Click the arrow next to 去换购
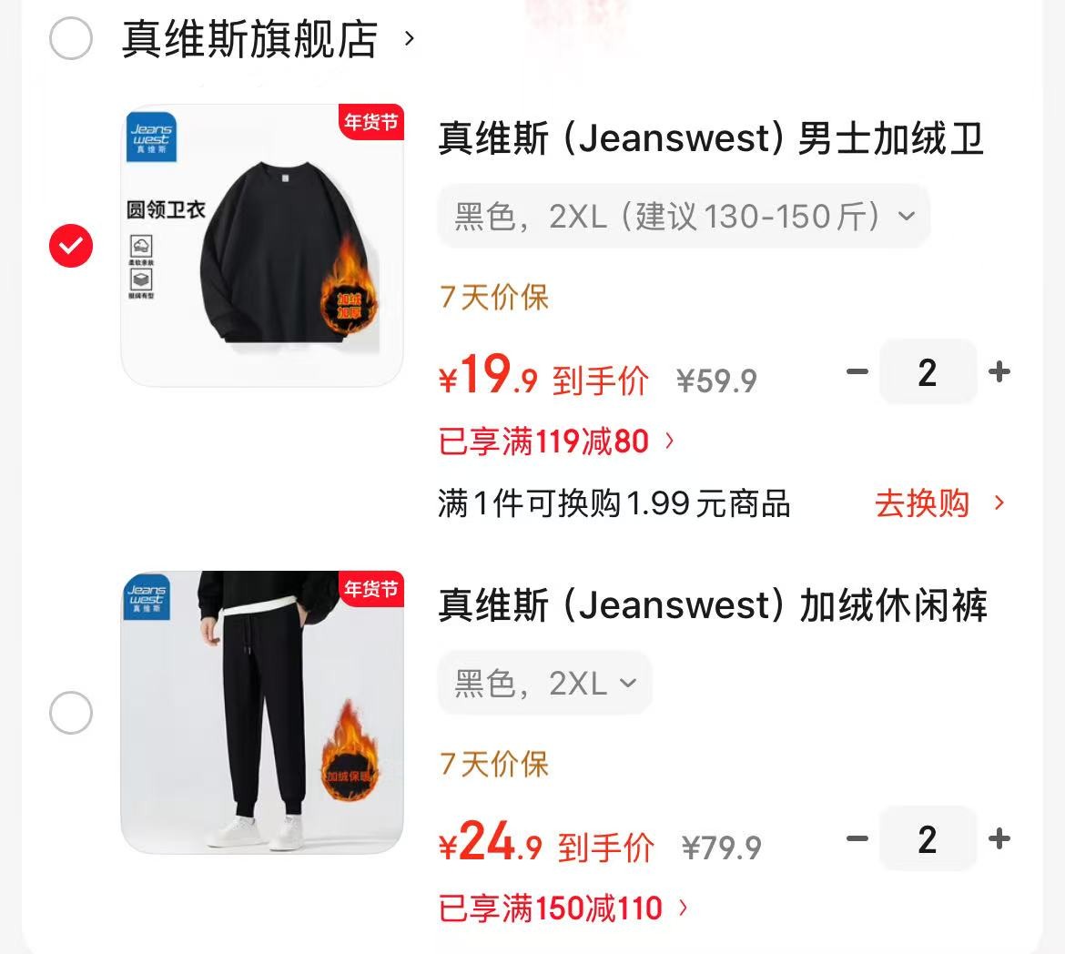 [999, 502]
